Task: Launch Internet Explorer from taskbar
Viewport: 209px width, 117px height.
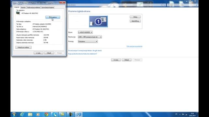Action: click(x=22, y=114)
